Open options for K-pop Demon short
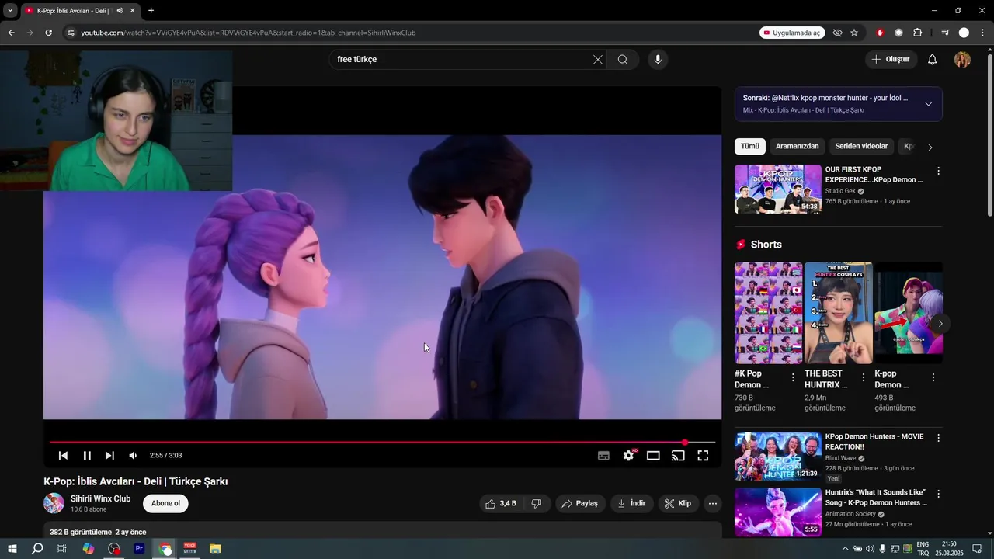The height and width of the screenshot is (559, 994). 933,378
